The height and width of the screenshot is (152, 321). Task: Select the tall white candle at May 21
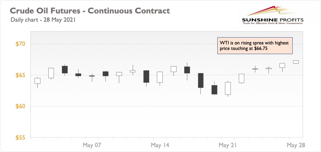pyautogui.click(x=228, y=89)
